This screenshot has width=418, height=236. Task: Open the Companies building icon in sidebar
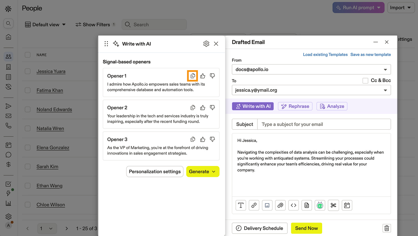[8, 67]
